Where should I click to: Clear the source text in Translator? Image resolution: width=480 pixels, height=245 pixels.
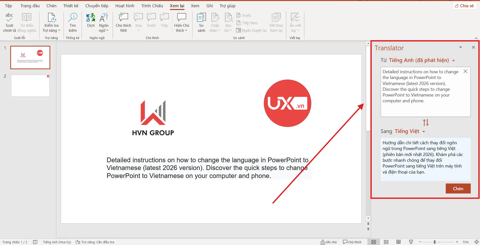click(465, 71)
